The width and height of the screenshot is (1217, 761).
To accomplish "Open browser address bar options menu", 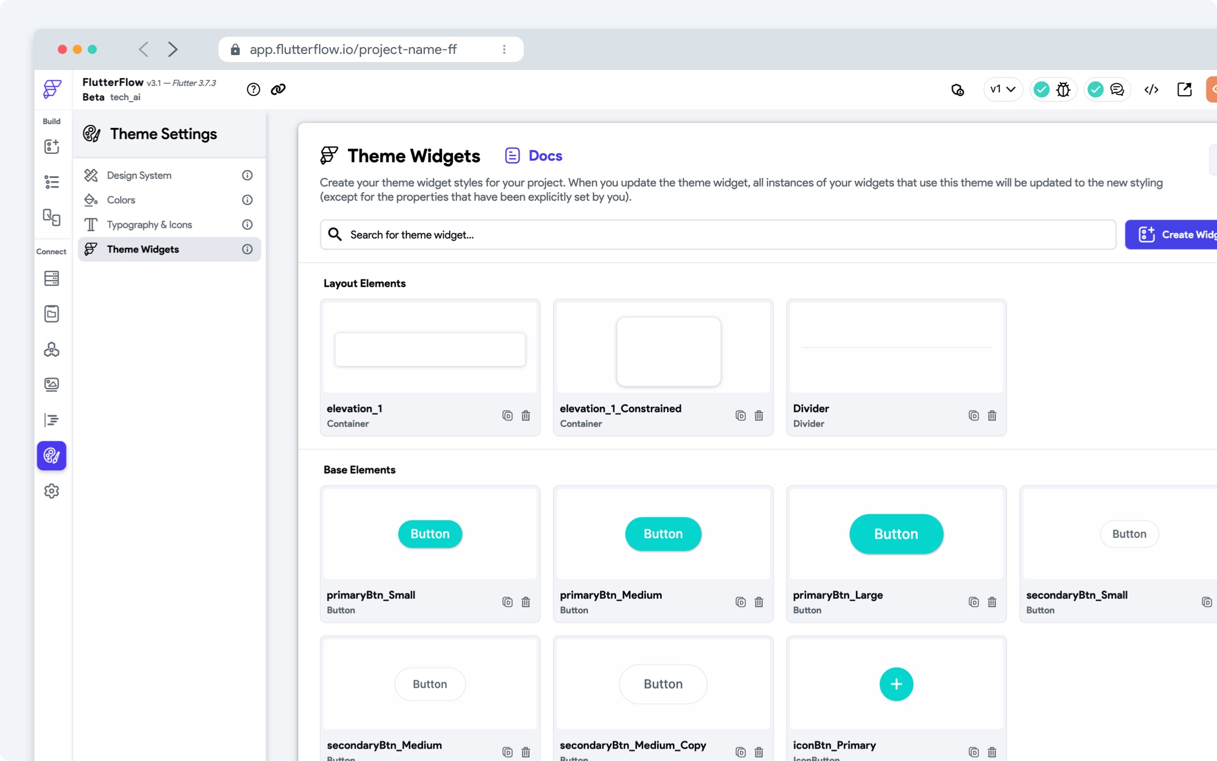I will tap(504, 49).
